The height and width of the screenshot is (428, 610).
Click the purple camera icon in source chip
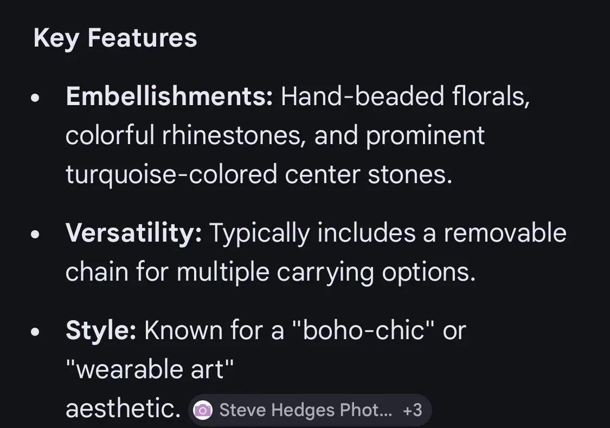tap(203, 410)
